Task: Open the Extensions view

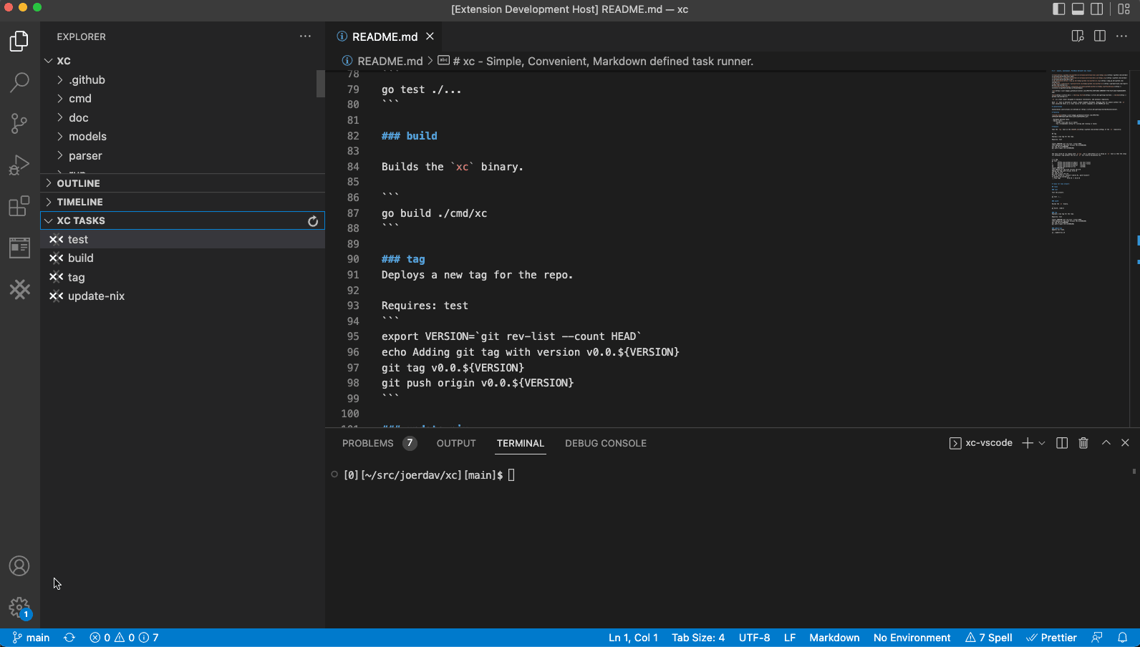Action: [19, 206]
